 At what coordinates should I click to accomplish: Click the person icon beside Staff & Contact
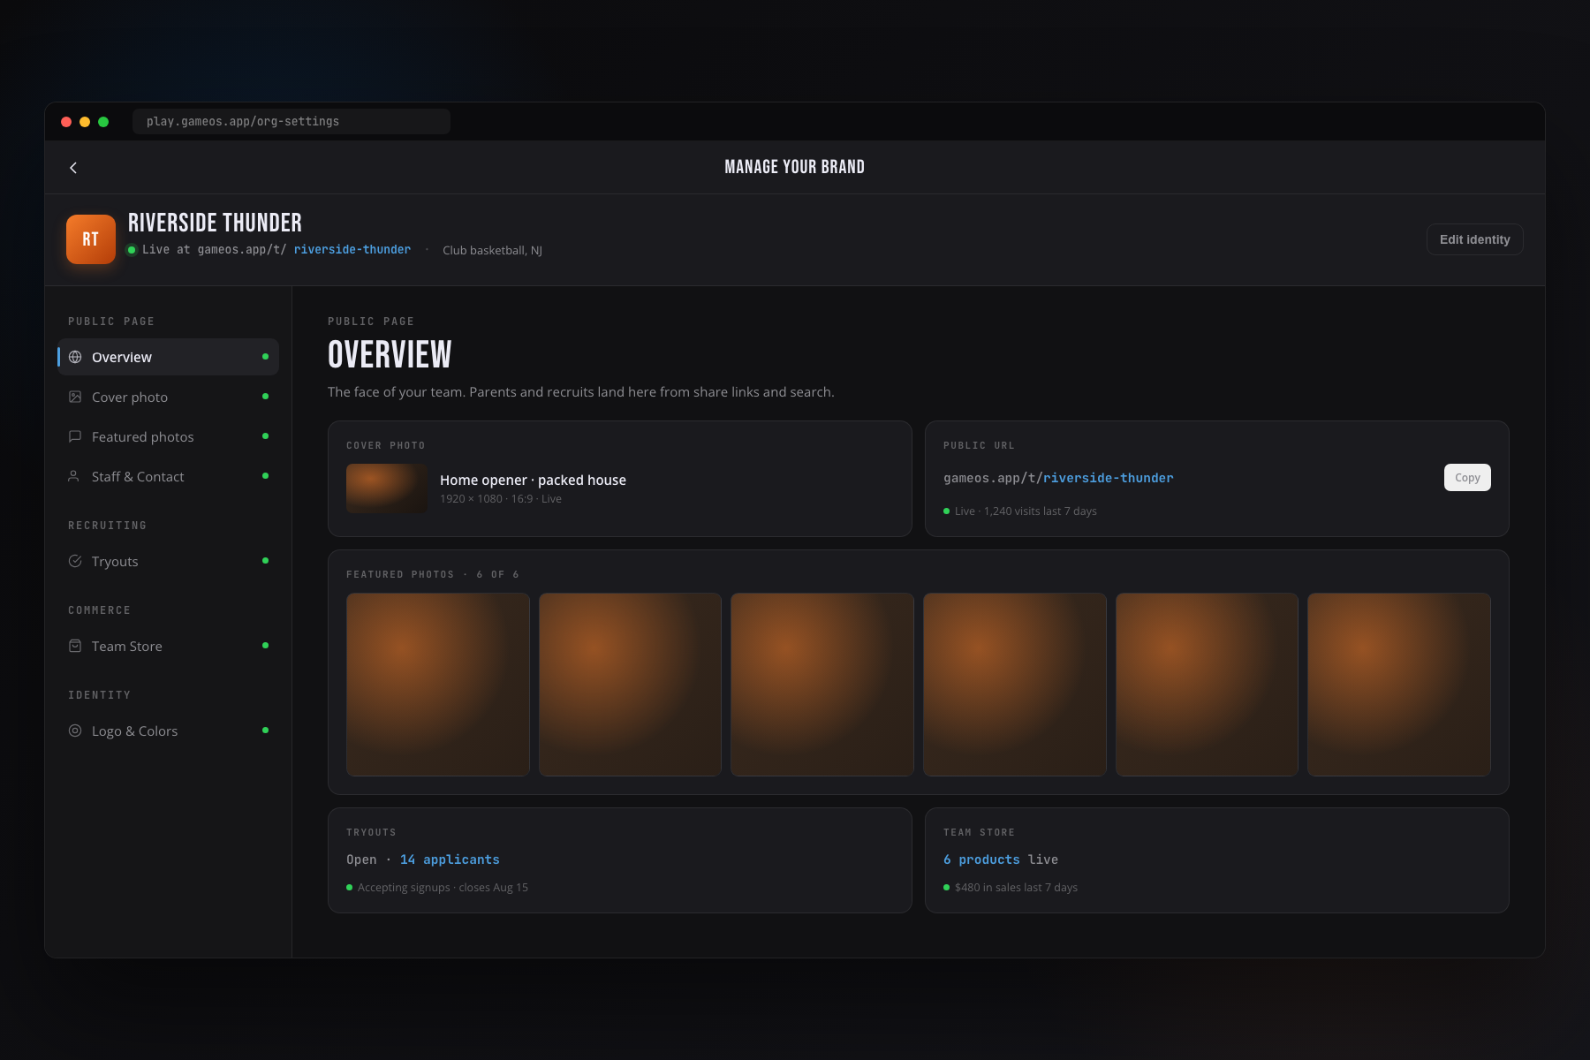point(74,476)
